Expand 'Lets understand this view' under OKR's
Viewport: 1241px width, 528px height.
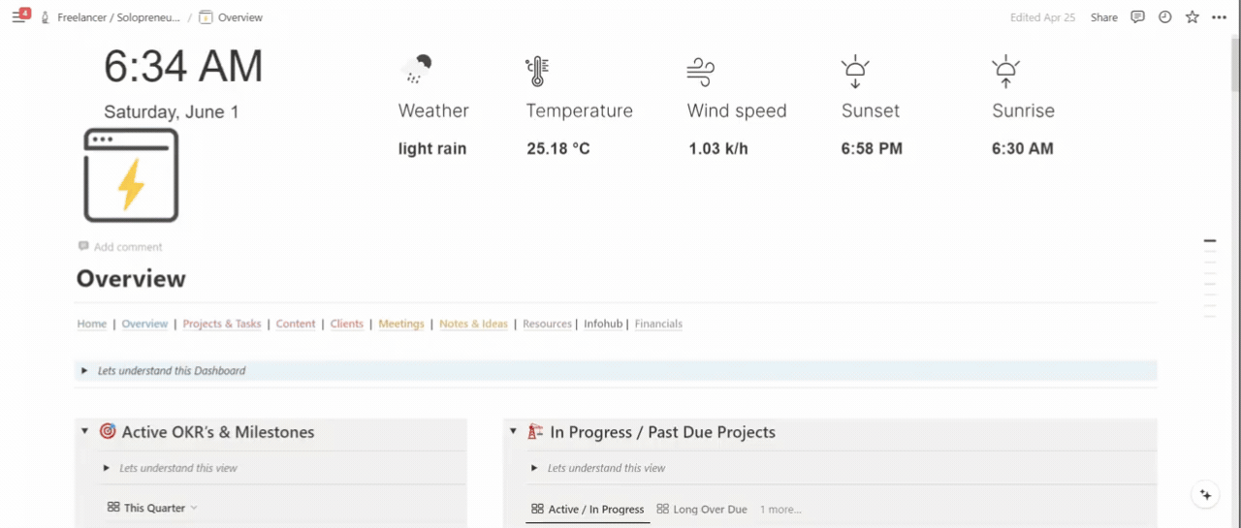pyautogui.click(x=106, y=469)
